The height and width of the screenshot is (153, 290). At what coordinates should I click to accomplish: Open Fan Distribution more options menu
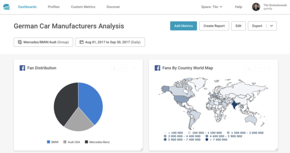[123, 68]
